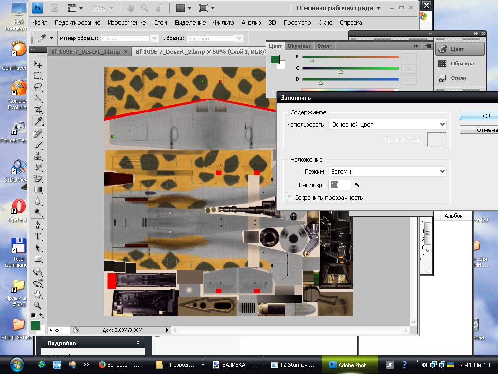Click the Hand tool in toolbox

[x=38, y=294]
